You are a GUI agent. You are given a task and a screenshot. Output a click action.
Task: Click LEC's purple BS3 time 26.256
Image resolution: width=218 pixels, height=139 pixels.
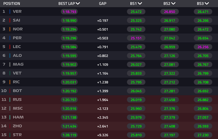tap(203, 47)
